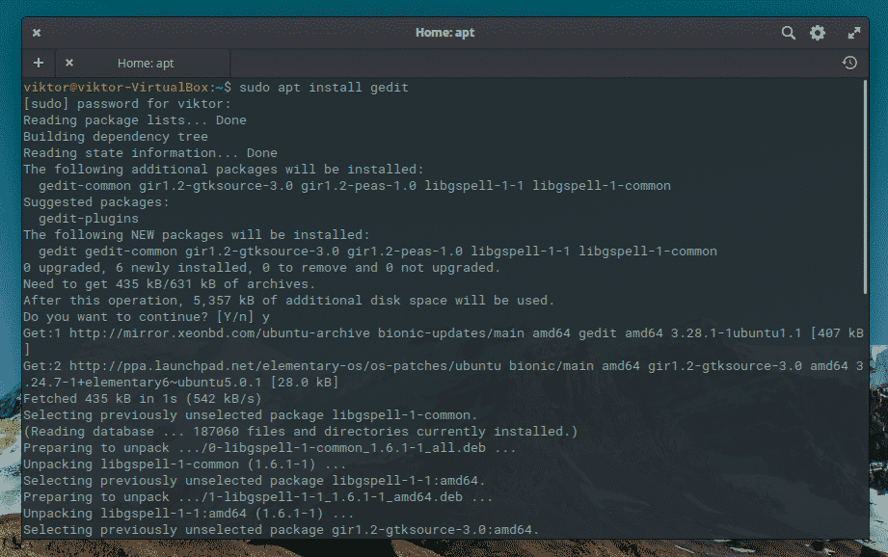
Task: Click the desktop wallpaper below the terminal
Action: point(444,547)
